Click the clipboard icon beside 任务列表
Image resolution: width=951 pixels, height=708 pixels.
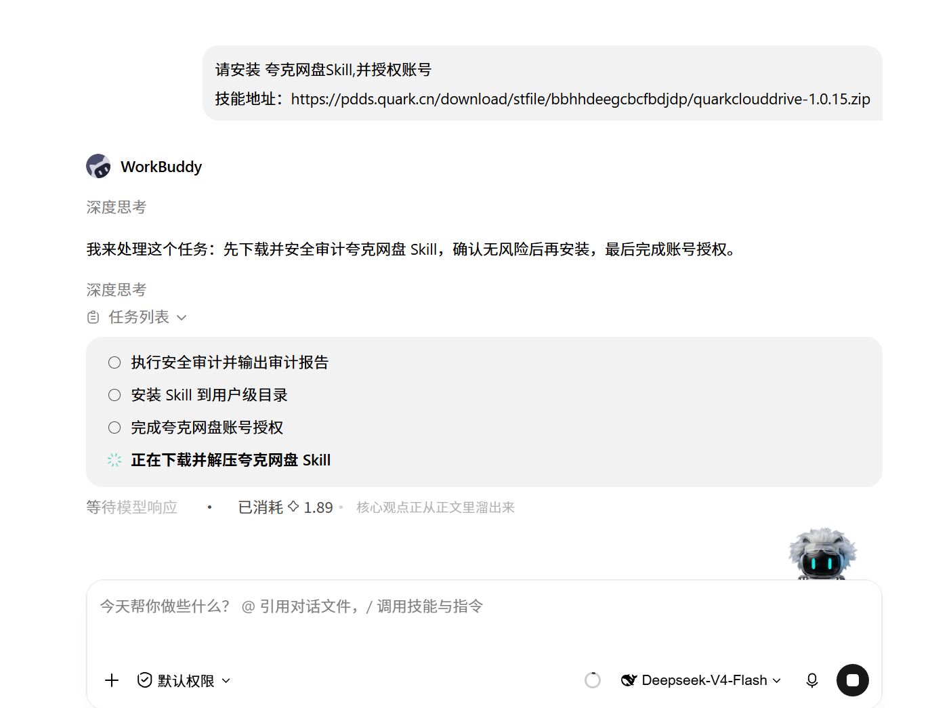click(x=93, y=317)
